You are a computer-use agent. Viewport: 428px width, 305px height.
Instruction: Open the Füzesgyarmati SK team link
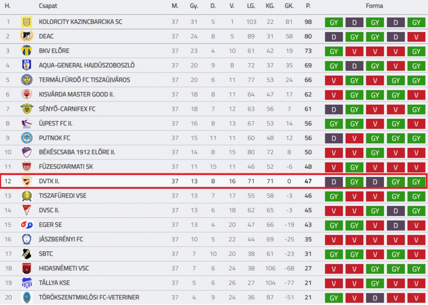click(x=66, y=167)
